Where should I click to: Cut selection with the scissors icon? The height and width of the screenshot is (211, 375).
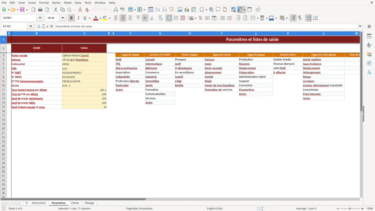click(x=56, y=10)
